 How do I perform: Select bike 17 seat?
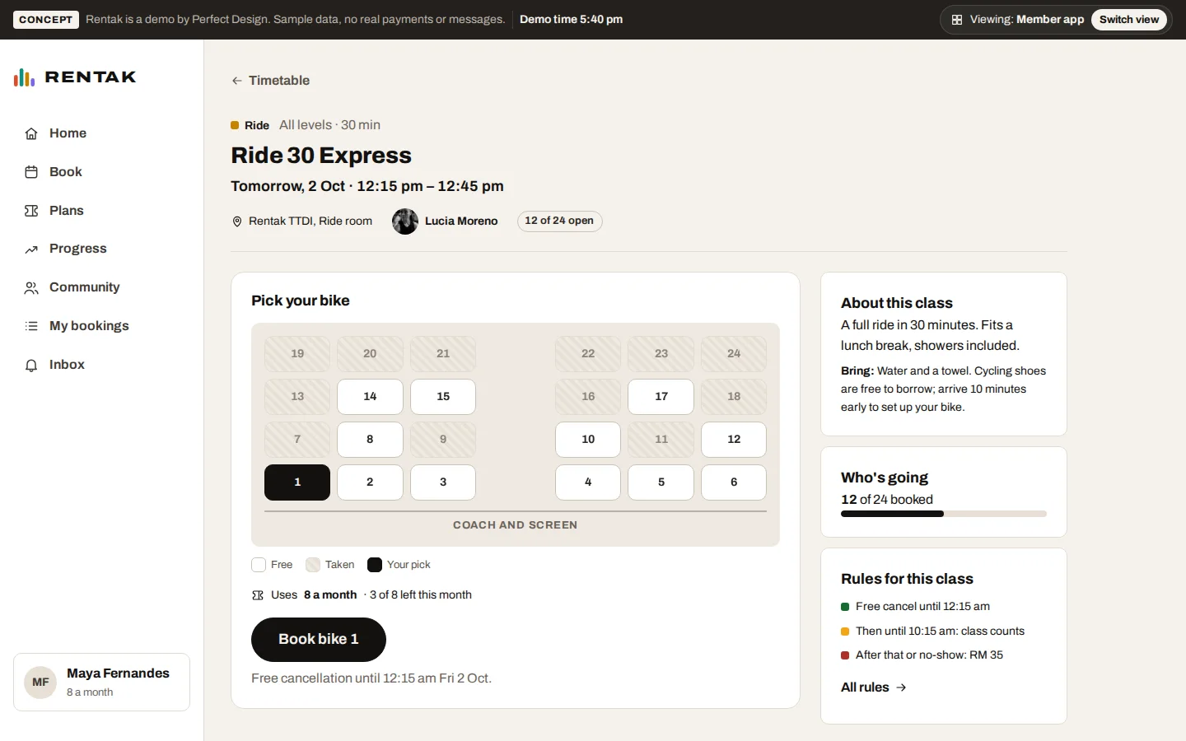click(x=661, y=397)
